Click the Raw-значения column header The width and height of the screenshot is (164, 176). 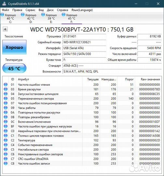click(x=148, y=79)
